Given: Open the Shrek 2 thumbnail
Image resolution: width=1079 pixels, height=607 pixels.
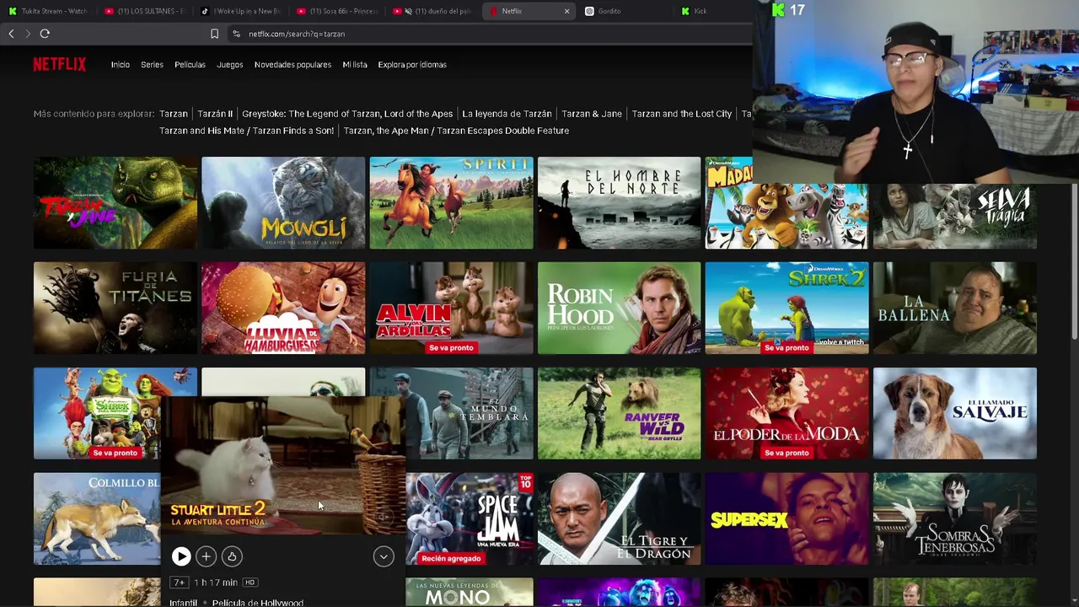Looking at the screenshot, I should click(x=786, y=309).
